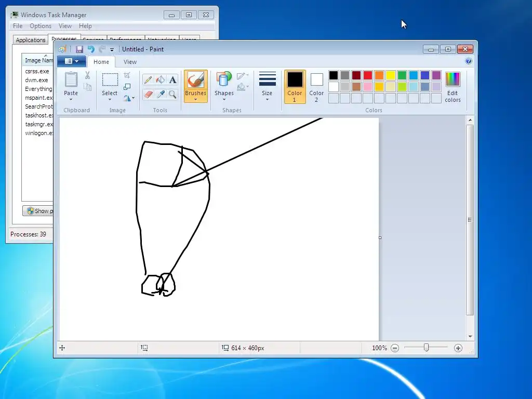The height and width of the screenshot is (399, 532).
Task: Click the Resize icon in Image group
Action: (x=127, y=87)
